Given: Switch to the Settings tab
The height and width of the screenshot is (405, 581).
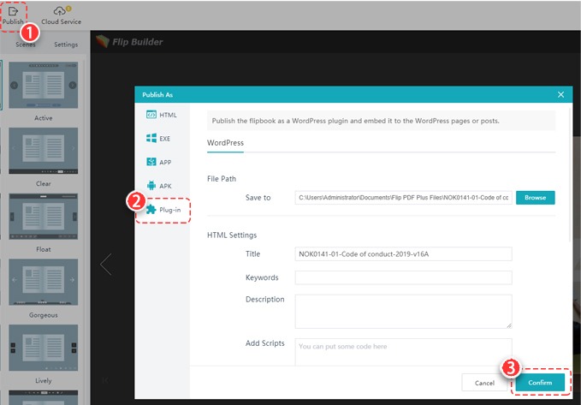Looking at the screenshot, I should (66, 45).
